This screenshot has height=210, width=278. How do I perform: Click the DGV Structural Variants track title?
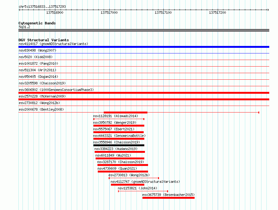pyautogui.click(x=44, y=40)
